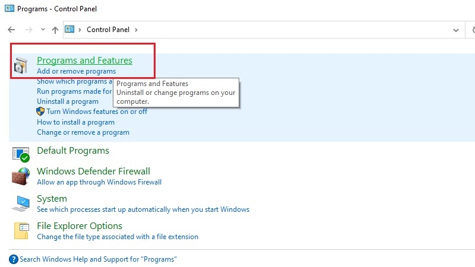The height and width of the screenshot is (267, 475).
Task: Click the Windows Defender Firewall brick icon
Action: [x=21, y=176]
